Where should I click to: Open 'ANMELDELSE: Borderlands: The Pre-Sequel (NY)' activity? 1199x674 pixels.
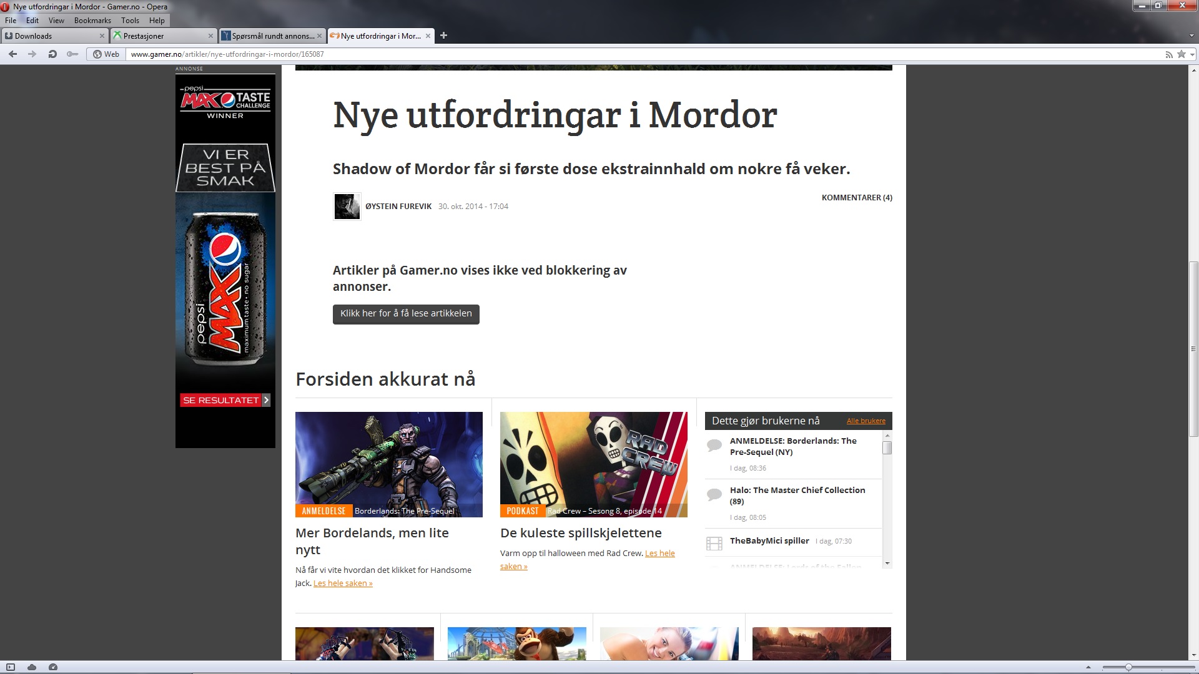(793, 446)
